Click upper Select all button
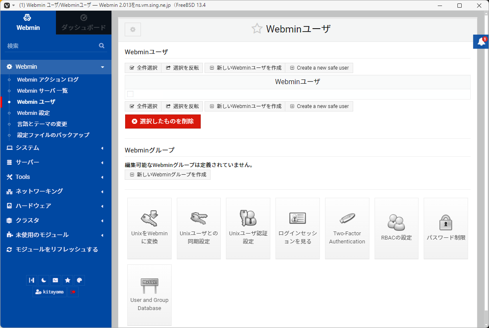 143,68
